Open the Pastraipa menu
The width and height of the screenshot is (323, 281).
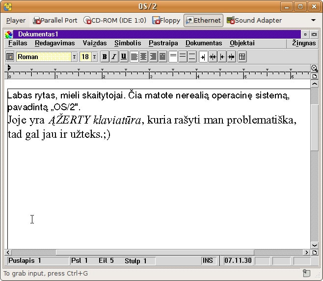pos(163,43)
